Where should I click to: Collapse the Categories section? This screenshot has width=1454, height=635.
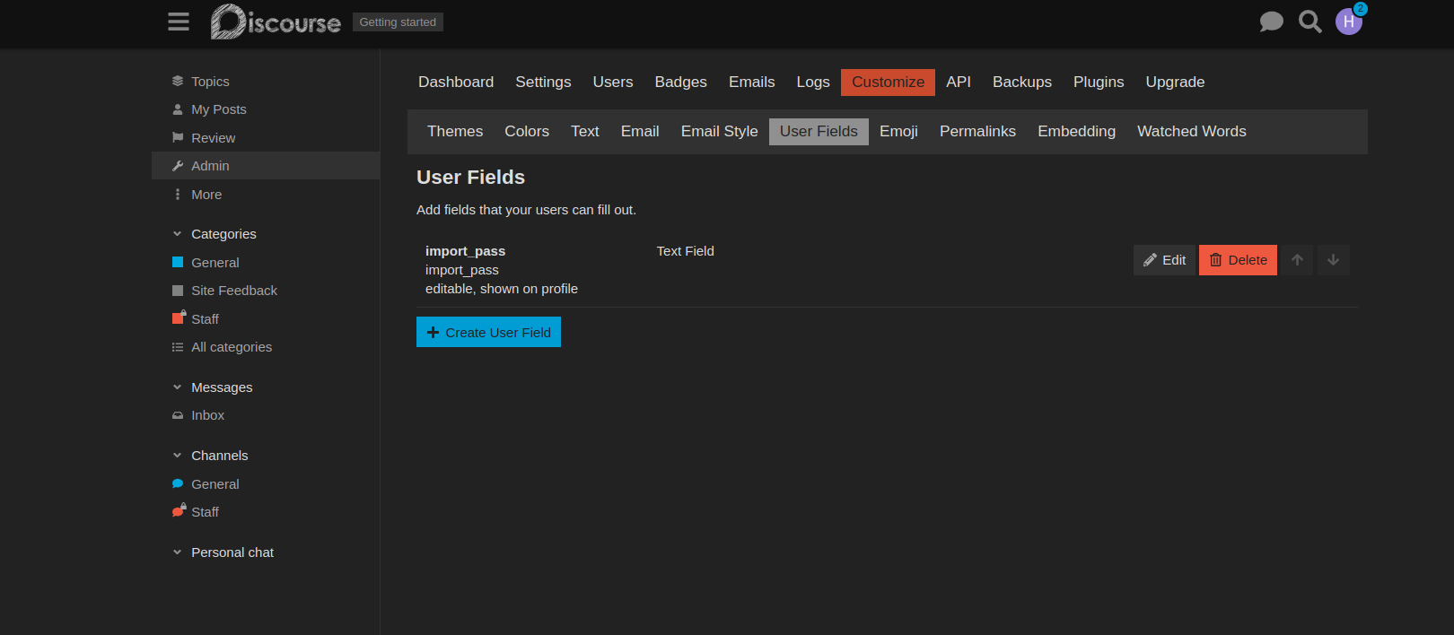point(178,234)
